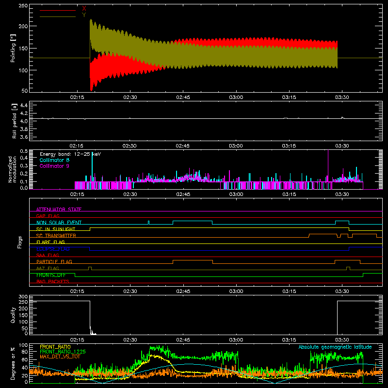
Task: Click the Degrees or % axis title
Action: (x=13, y=364)
